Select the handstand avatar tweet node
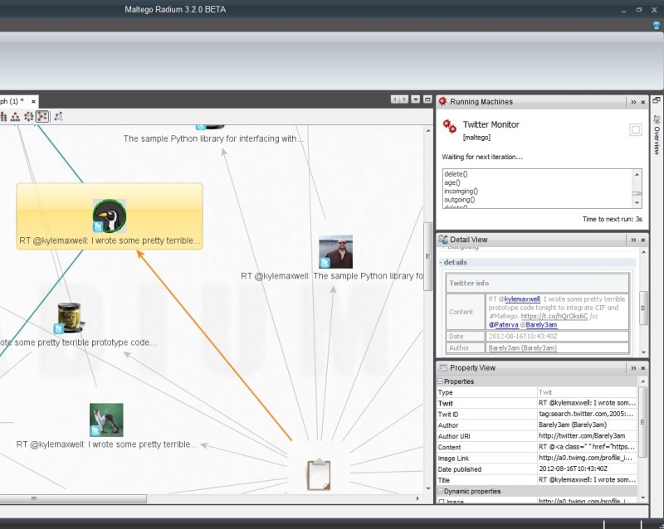Viewport: 664px width, 529px height. tap(106, 420)
